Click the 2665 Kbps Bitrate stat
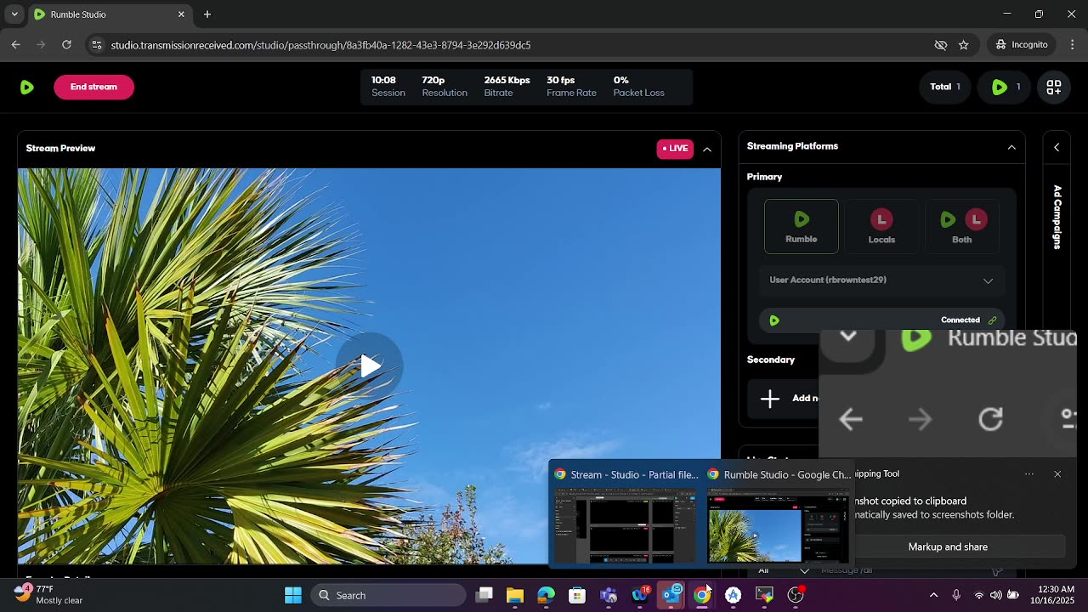The width and height of the screenshot is (1088, 612). (x=507, y=87)
